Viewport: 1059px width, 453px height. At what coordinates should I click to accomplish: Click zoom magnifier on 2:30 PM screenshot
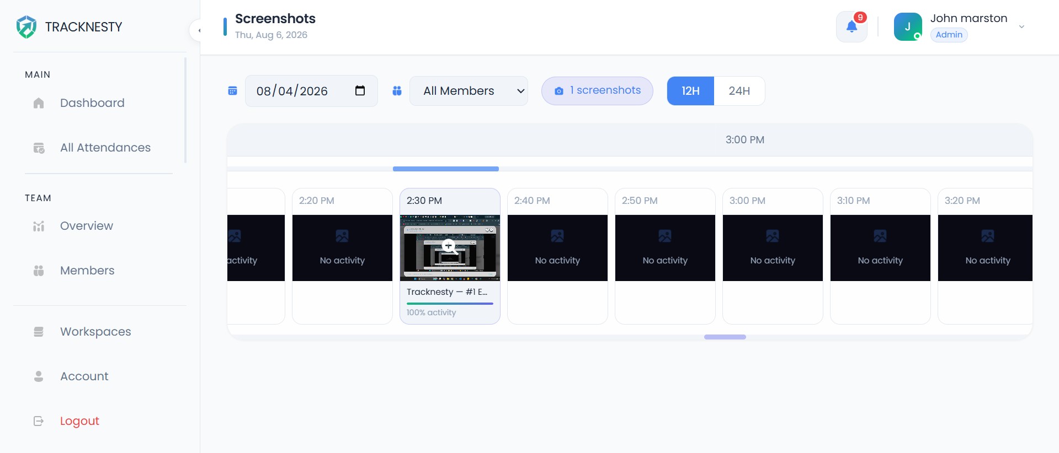pyautogui.click(x=450, y=247)
